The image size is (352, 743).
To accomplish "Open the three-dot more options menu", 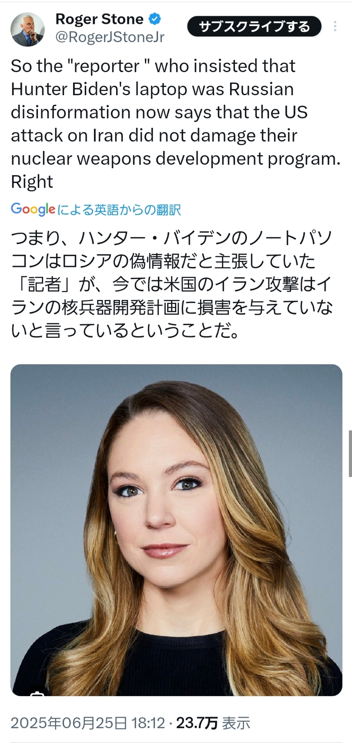I will tap(335, 26).
